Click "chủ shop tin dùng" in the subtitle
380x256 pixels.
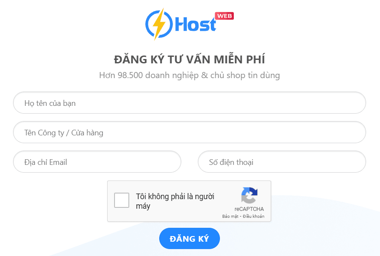point(245,75)
